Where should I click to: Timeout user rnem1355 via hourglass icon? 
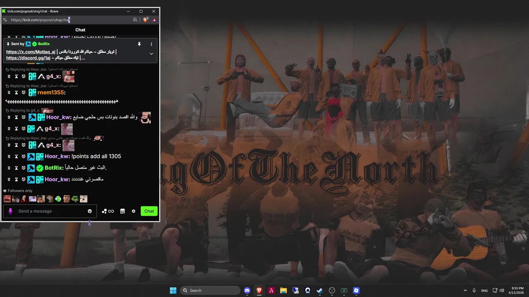point(17,93)
